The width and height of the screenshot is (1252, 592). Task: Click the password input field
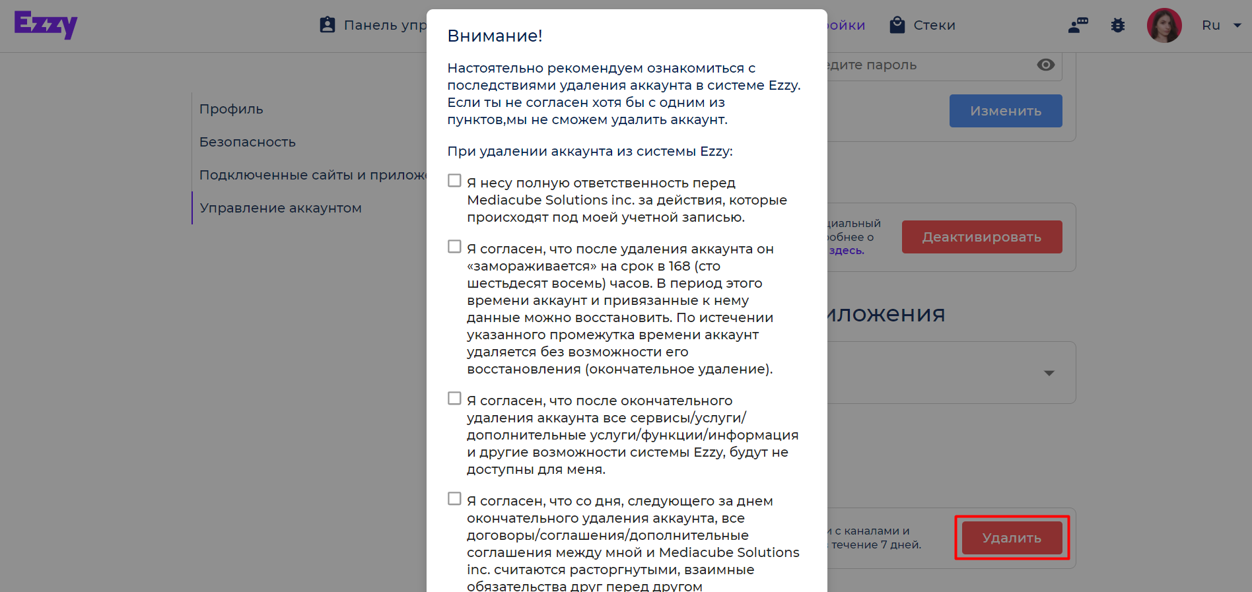944,65
